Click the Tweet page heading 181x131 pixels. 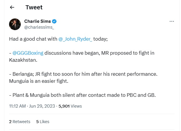tap(34, 7)
